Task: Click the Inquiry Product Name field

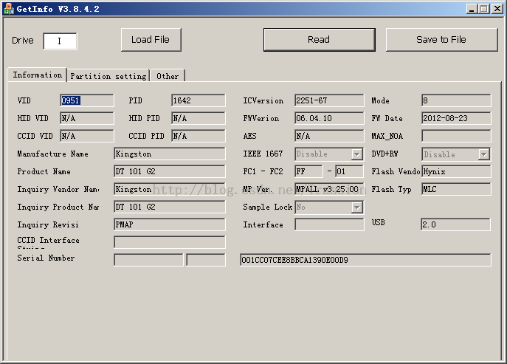Action: tap(170, 207)
